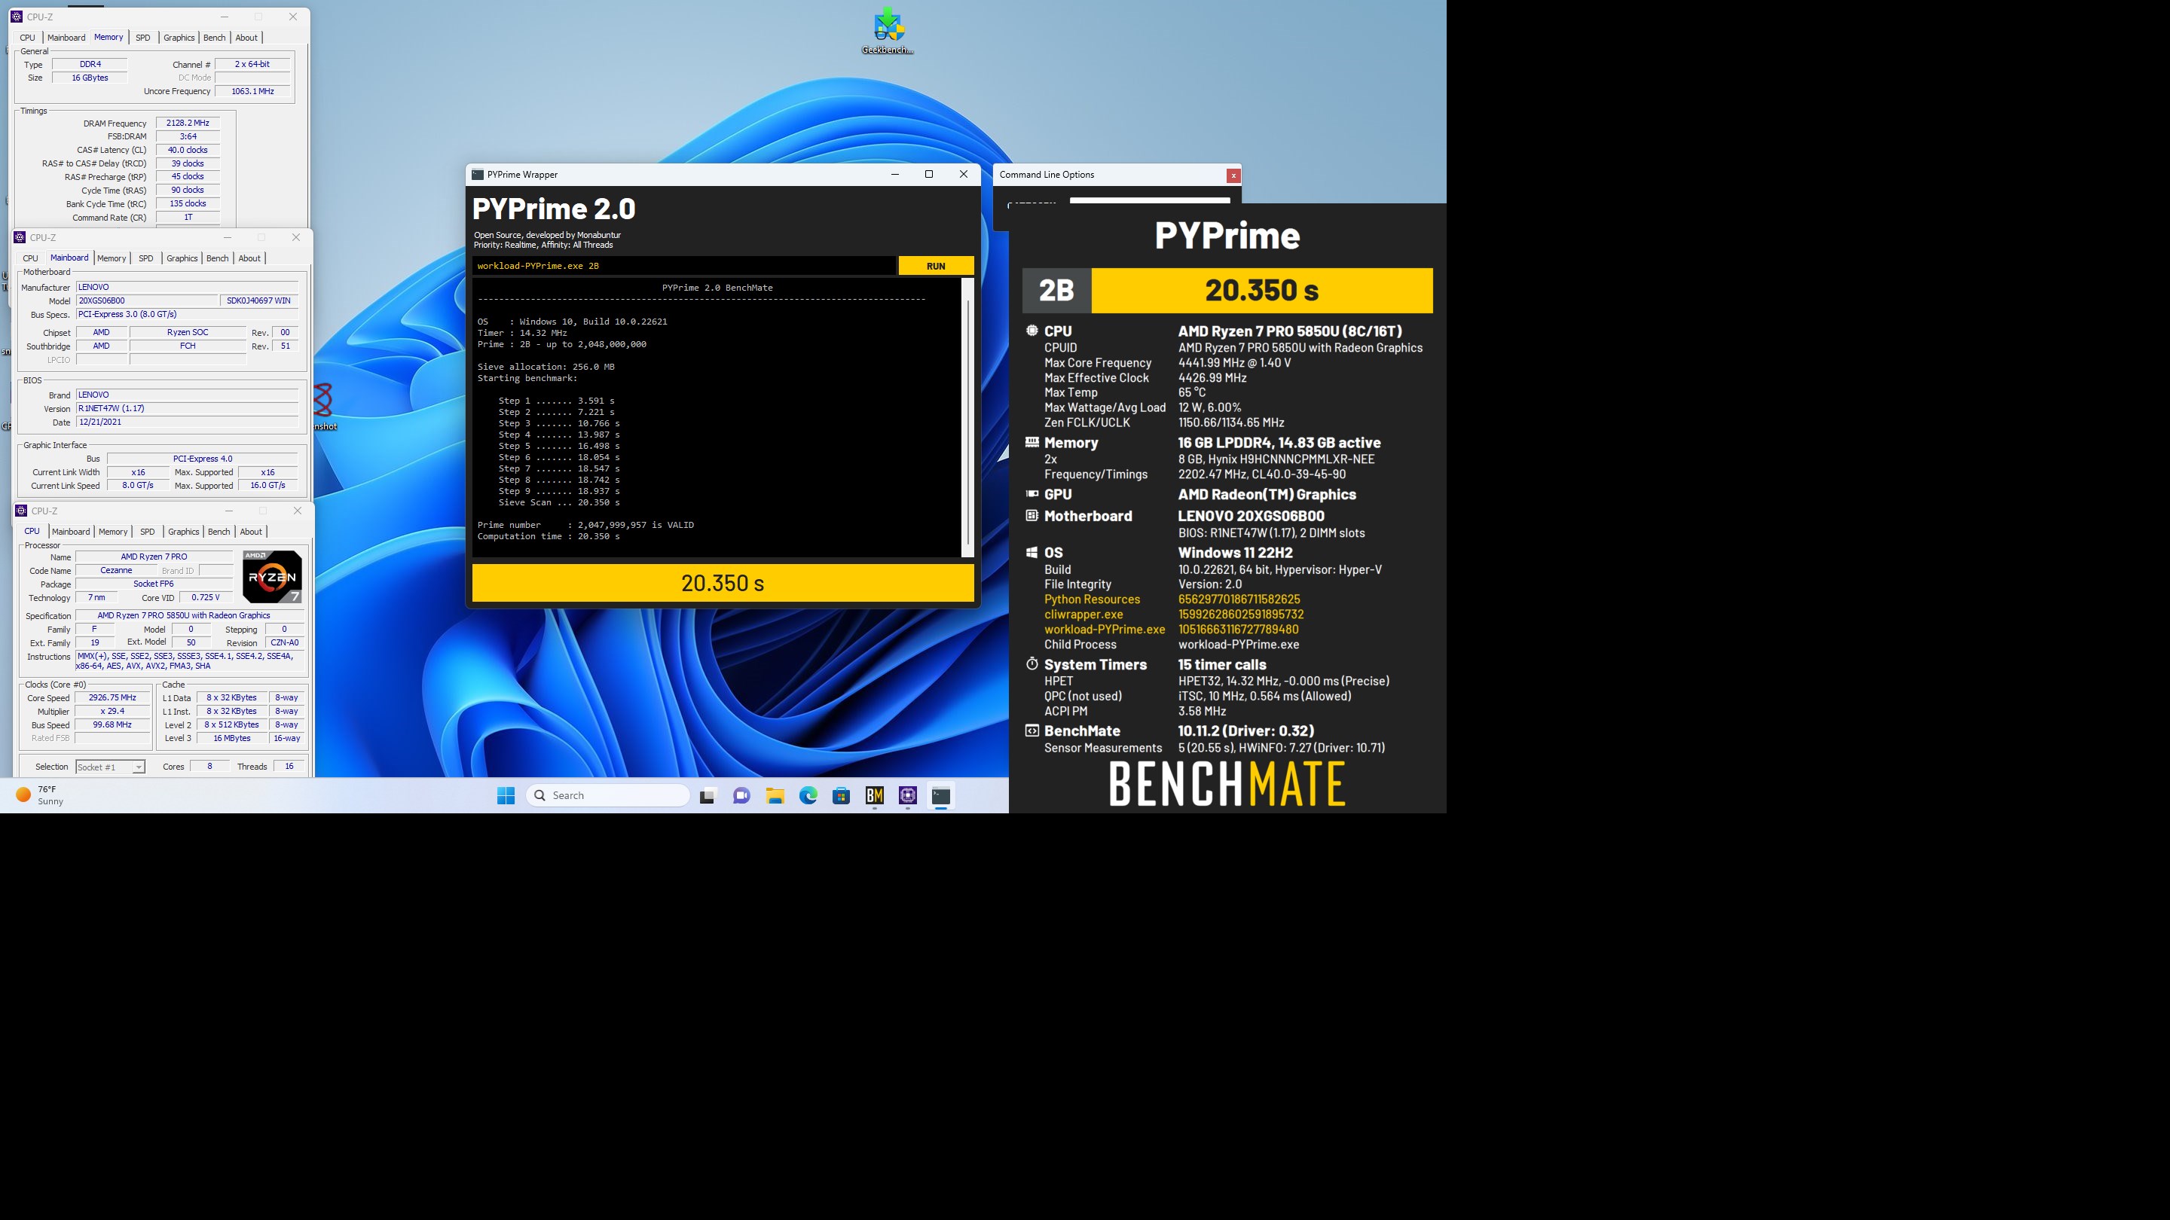
Task: Open File Explorer from the taskbar
Action: (775, 796)
